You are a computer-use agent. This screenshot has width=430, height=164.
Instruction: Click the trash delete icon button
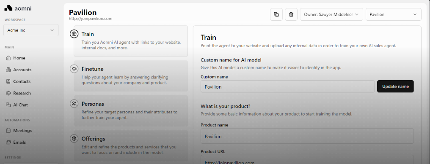[291, 14]
